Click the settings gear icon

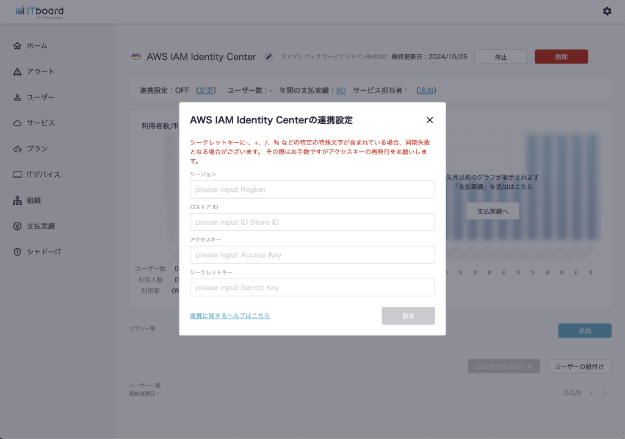(607, 11)
